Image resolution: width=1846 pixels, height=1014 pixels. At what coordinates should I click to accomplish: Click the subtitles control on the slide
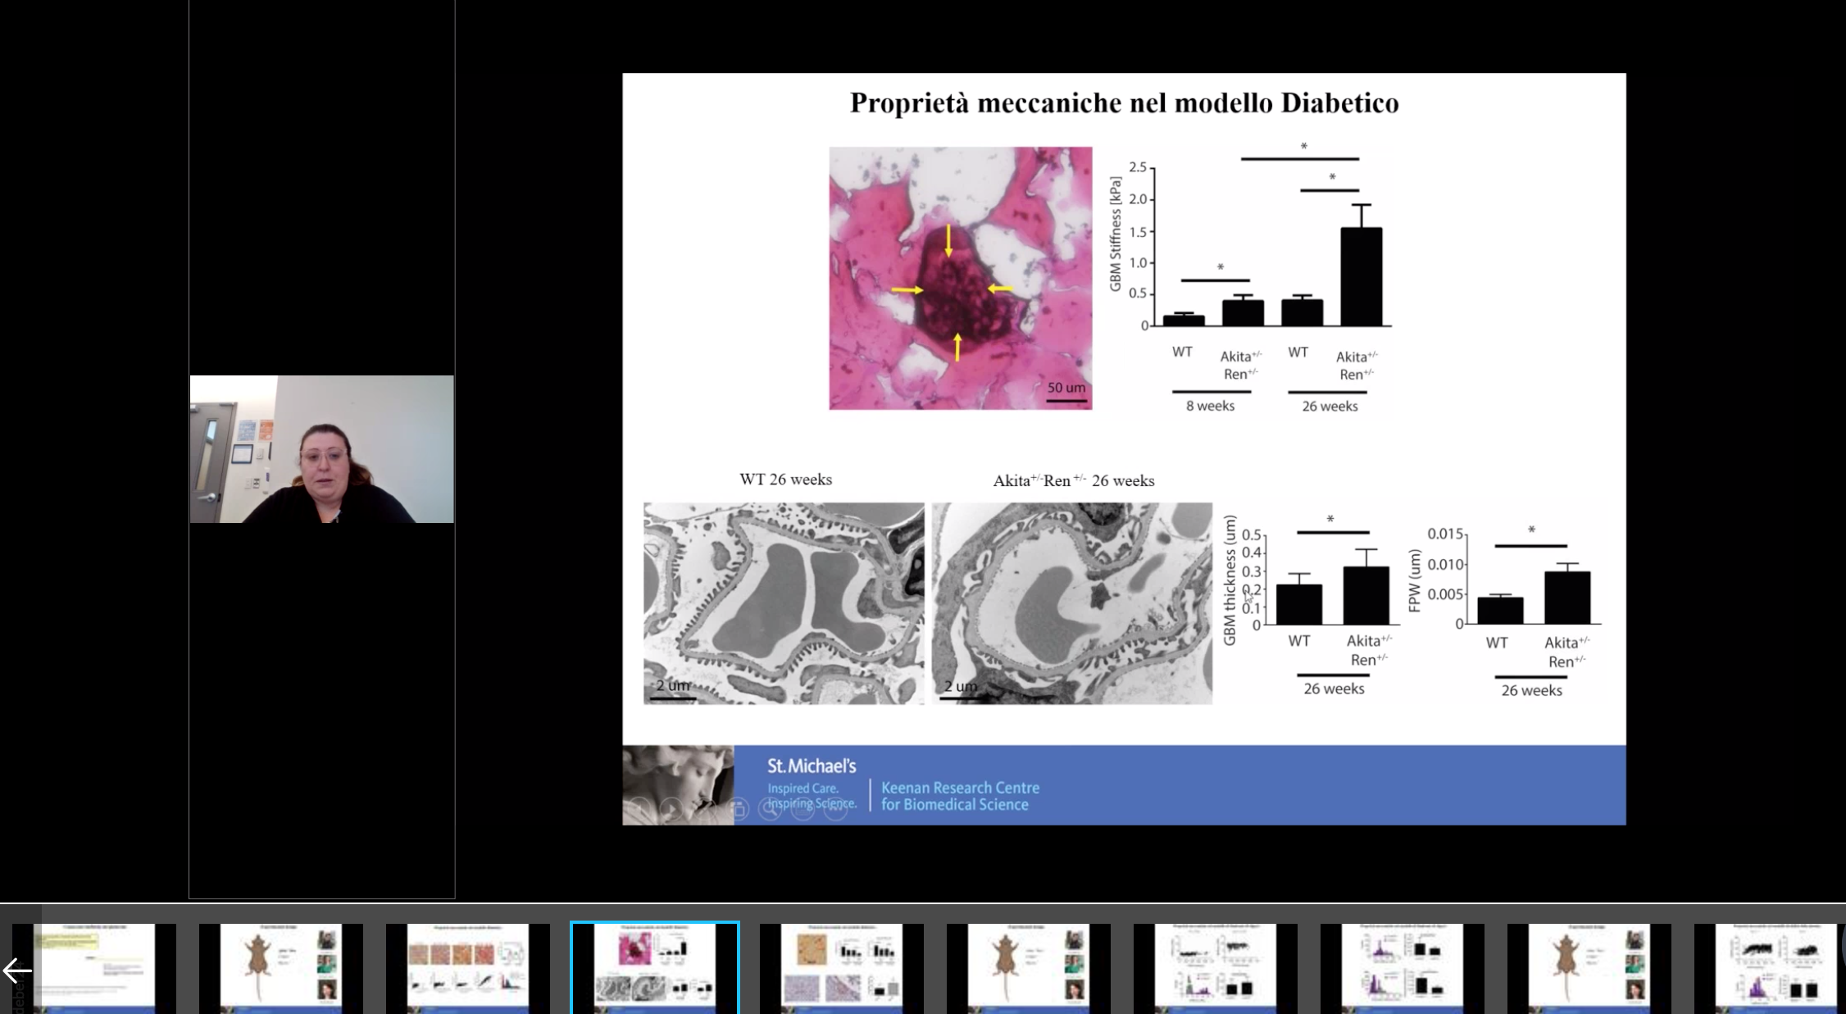point(803,809)
